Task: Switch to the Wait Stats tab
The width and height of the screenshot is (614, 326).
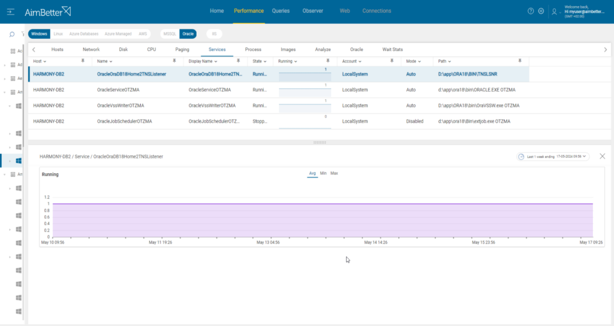Action: 392,50
